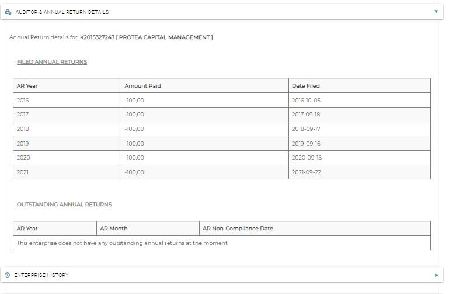Click the Amount Paid column header
This screenshot has width=463, height=294.
pyautogui.click(x=142, y=86)
